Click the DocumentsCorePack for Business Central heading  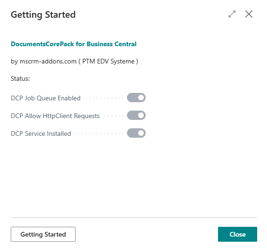pyautogui.click(x=74, y=44)
